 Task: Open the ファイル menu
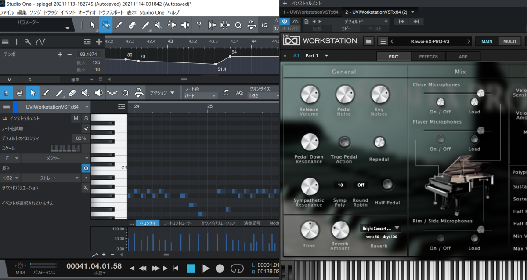7,12
